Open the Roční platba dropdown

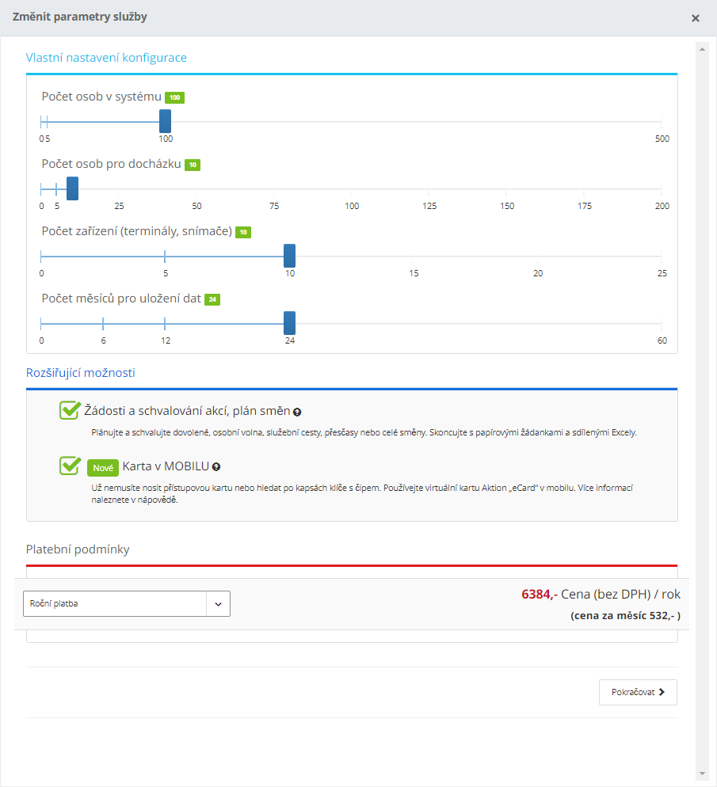(x=127, y=603)
